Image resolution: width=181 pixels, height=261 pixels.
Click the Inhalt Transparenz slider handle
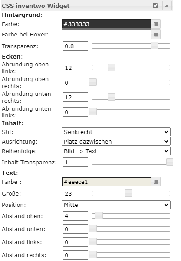click(x=170, y=162)
